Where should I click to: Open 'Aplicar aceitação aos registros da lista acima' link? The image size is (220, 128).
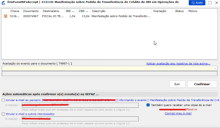[178, 63]
